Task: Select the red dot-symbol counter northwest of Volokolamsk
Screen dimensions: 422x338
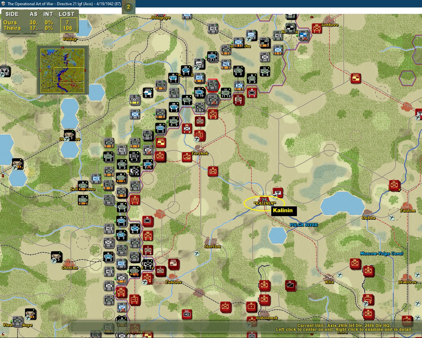Action: (x=251, y=306)
